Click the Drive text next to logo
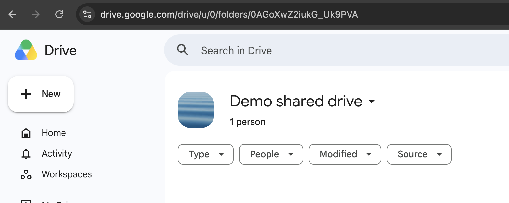509x203 pixels. click(61, 51)
